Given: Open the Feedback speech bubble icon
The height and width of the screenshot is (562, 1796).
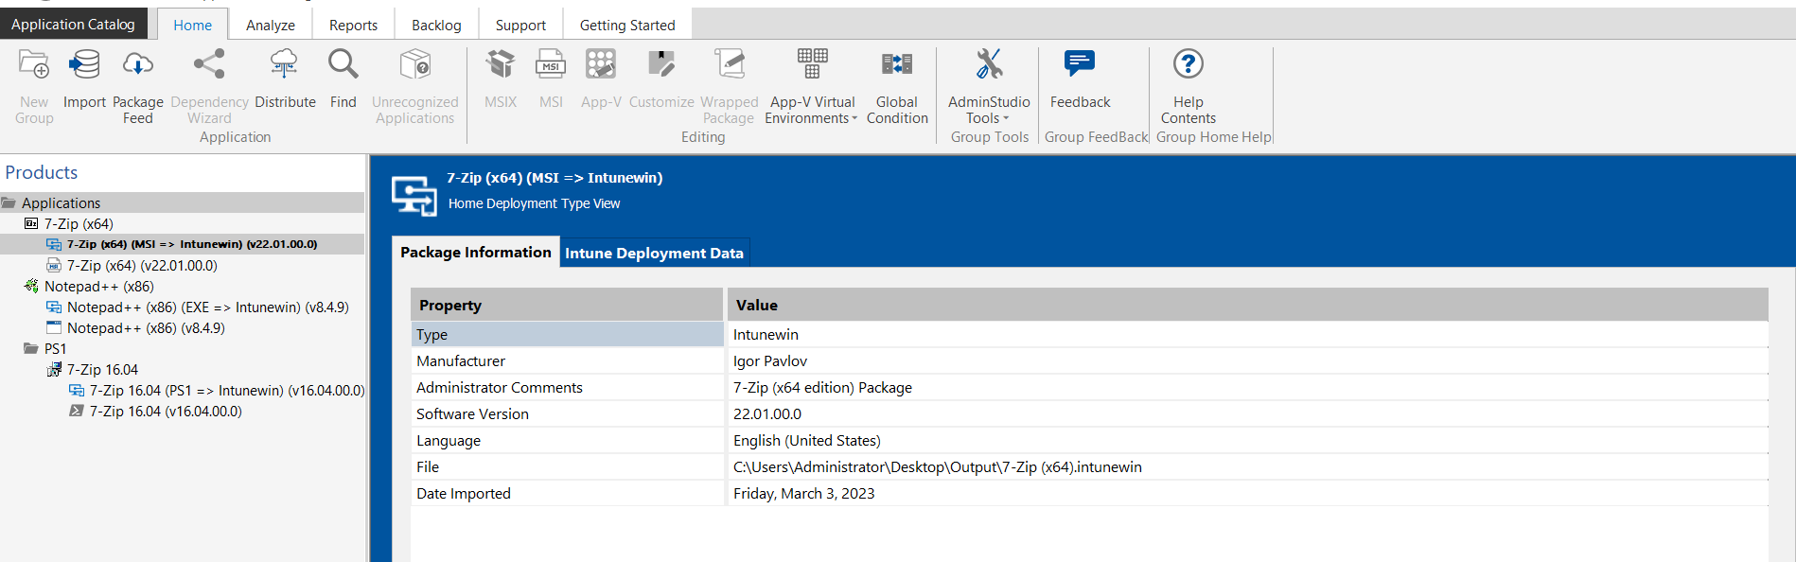Looking at the screenshot, I should pos(1080,66).
